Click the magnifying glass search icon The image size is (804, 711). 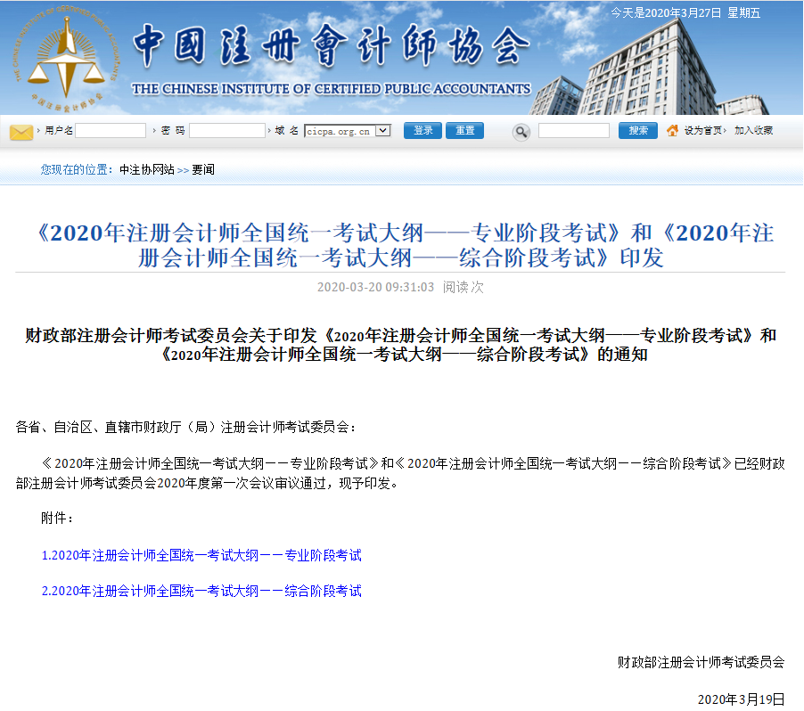[x=521, y=132]
